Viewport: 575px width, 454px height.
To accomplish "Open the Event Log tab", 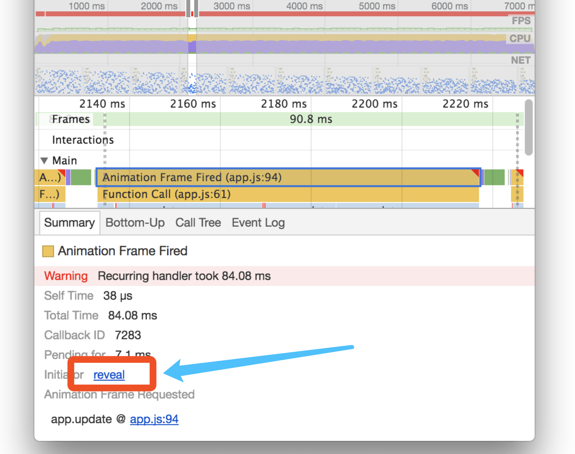I will pyautogui.click(x=258, y=223).
